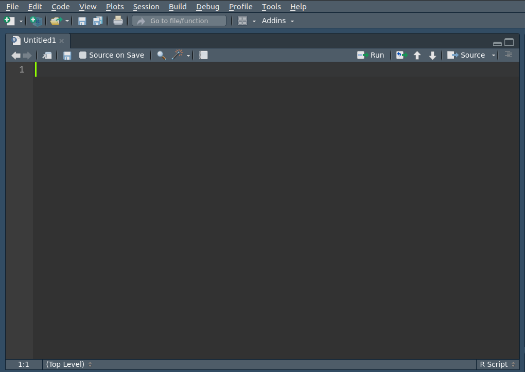Screen dimensions: 525x372
Task: Click the Run button
Action: click(x=371, y=55)
